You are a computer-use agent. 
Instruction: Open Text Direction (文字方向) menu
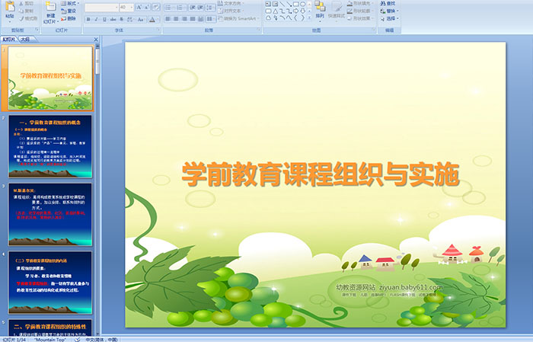[231, 3]
